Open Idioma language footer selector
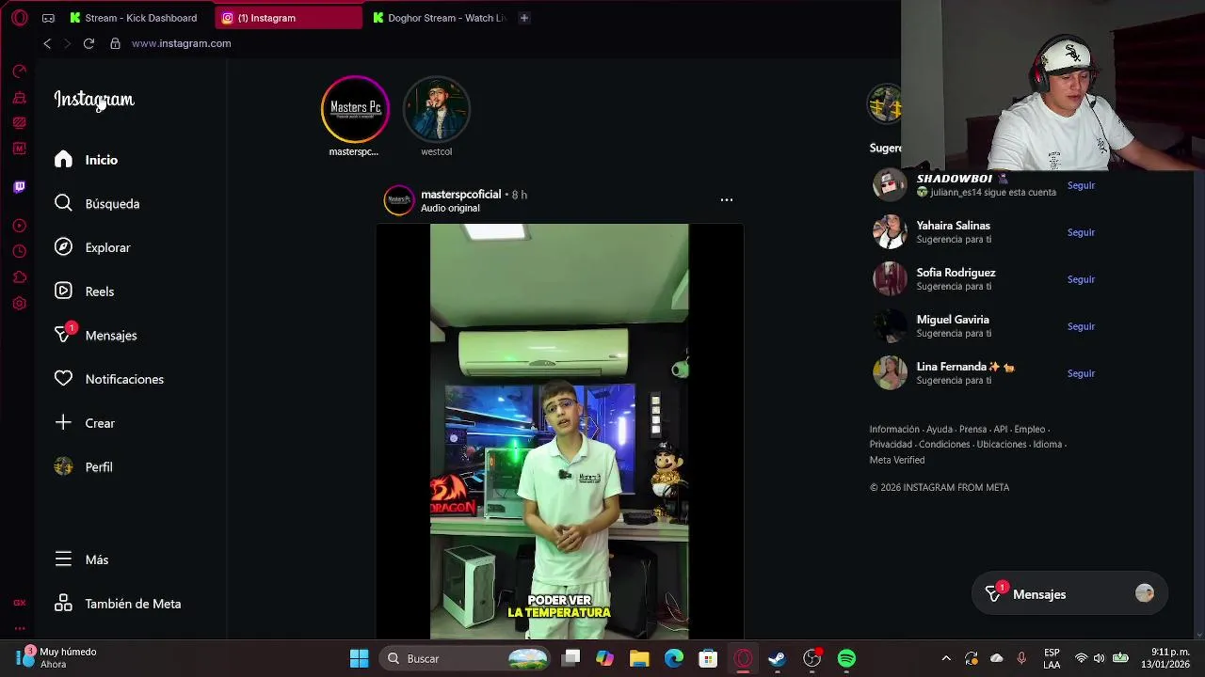This screenshot has width=1205, height=677. point(1047,445)
